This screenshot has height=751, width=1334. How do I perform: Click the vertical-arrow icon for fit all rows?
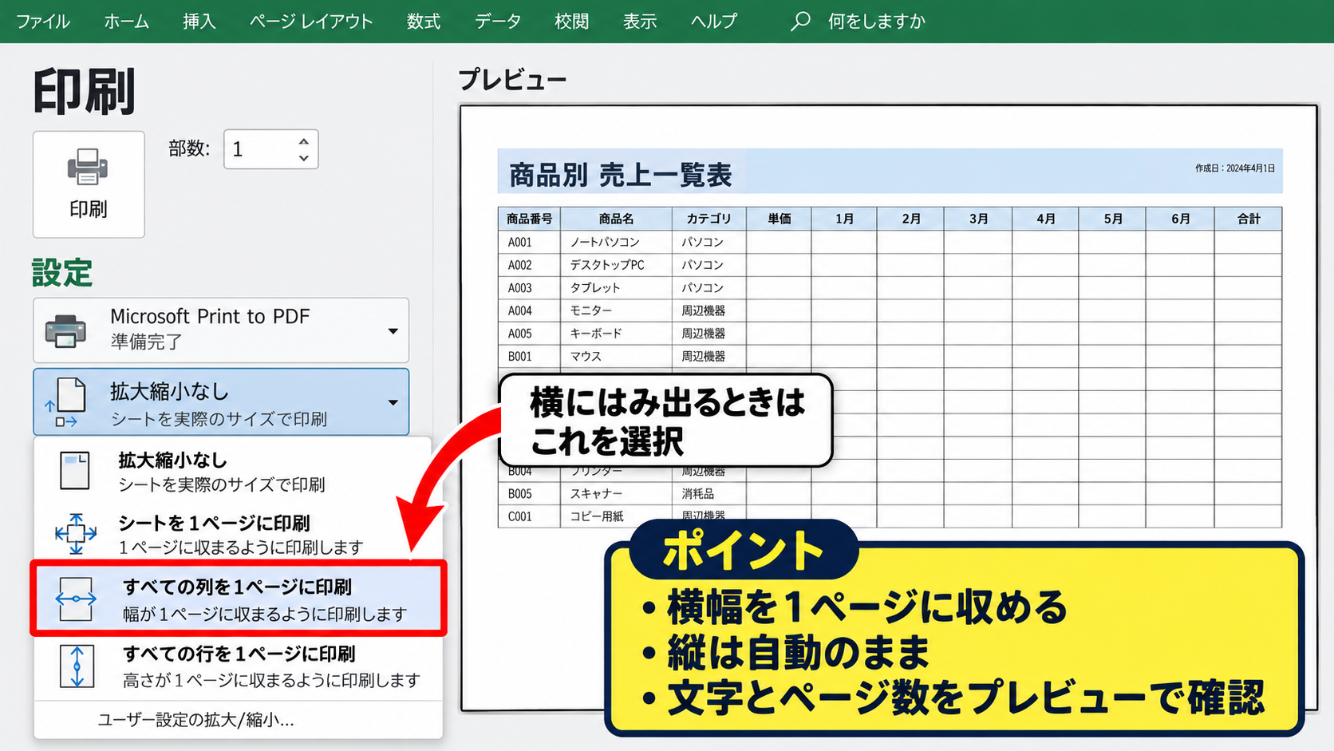77,666
